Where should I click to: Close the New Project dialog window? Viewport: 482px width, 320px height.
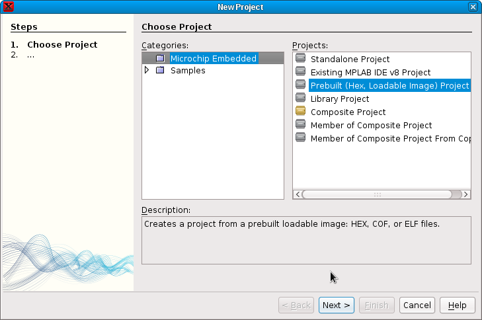pyautogui.click(x=473, y=7)
